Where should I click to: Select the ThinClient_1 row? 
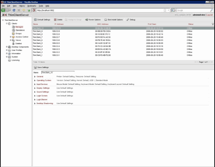click(123, 55)
